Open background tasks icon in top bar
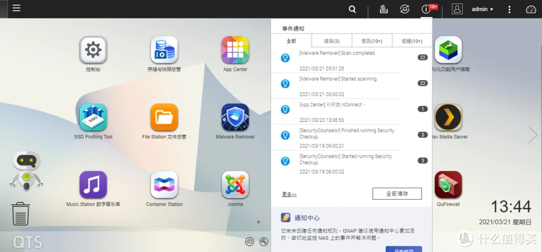The height and width of the screenshot is (252, 542). pos(383,9)
